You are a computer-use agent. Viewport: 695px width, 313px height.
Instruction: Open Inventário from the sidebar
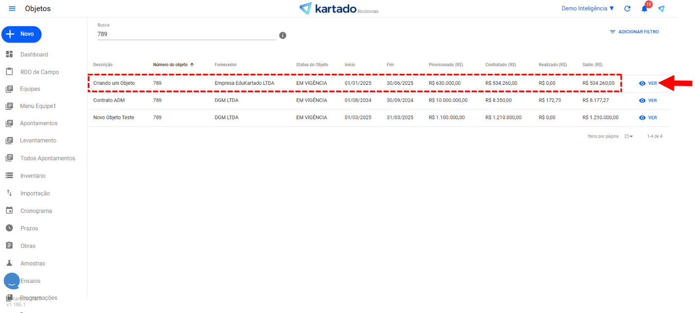click(33, 176)
